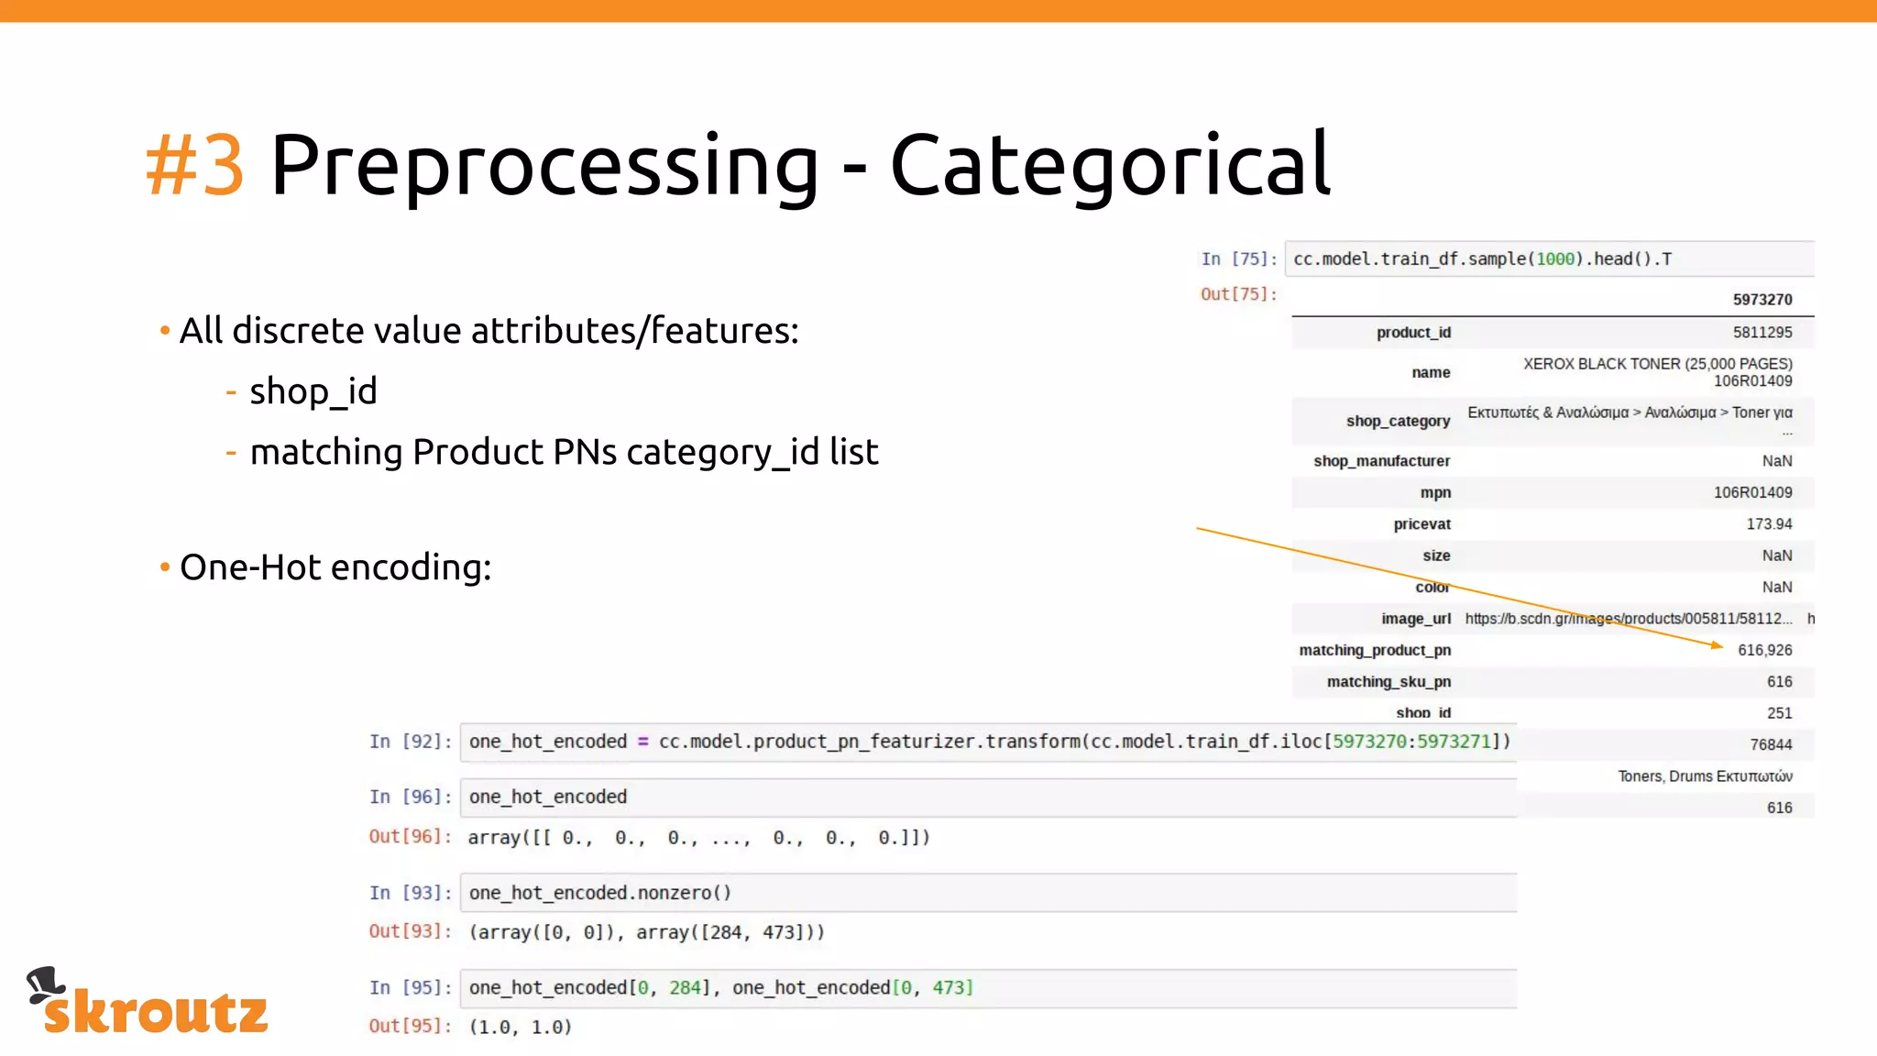This screenshot has height=1056, width=1877.
Task: Click the matching_product_pn value 616,926
Action: (1764, 650)
